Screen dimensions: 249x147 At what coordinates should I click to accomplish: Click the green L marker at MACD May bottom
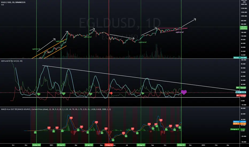113,140
